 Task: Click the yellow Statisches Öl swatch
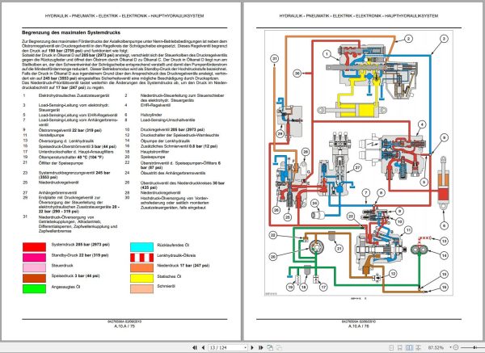pyautogui.click(x=141, y=278)
